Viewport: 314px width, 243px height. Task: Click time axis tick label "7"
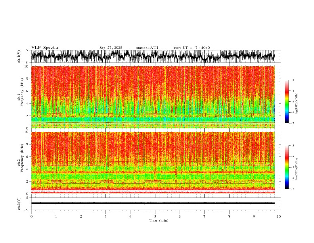click(205, 216)
